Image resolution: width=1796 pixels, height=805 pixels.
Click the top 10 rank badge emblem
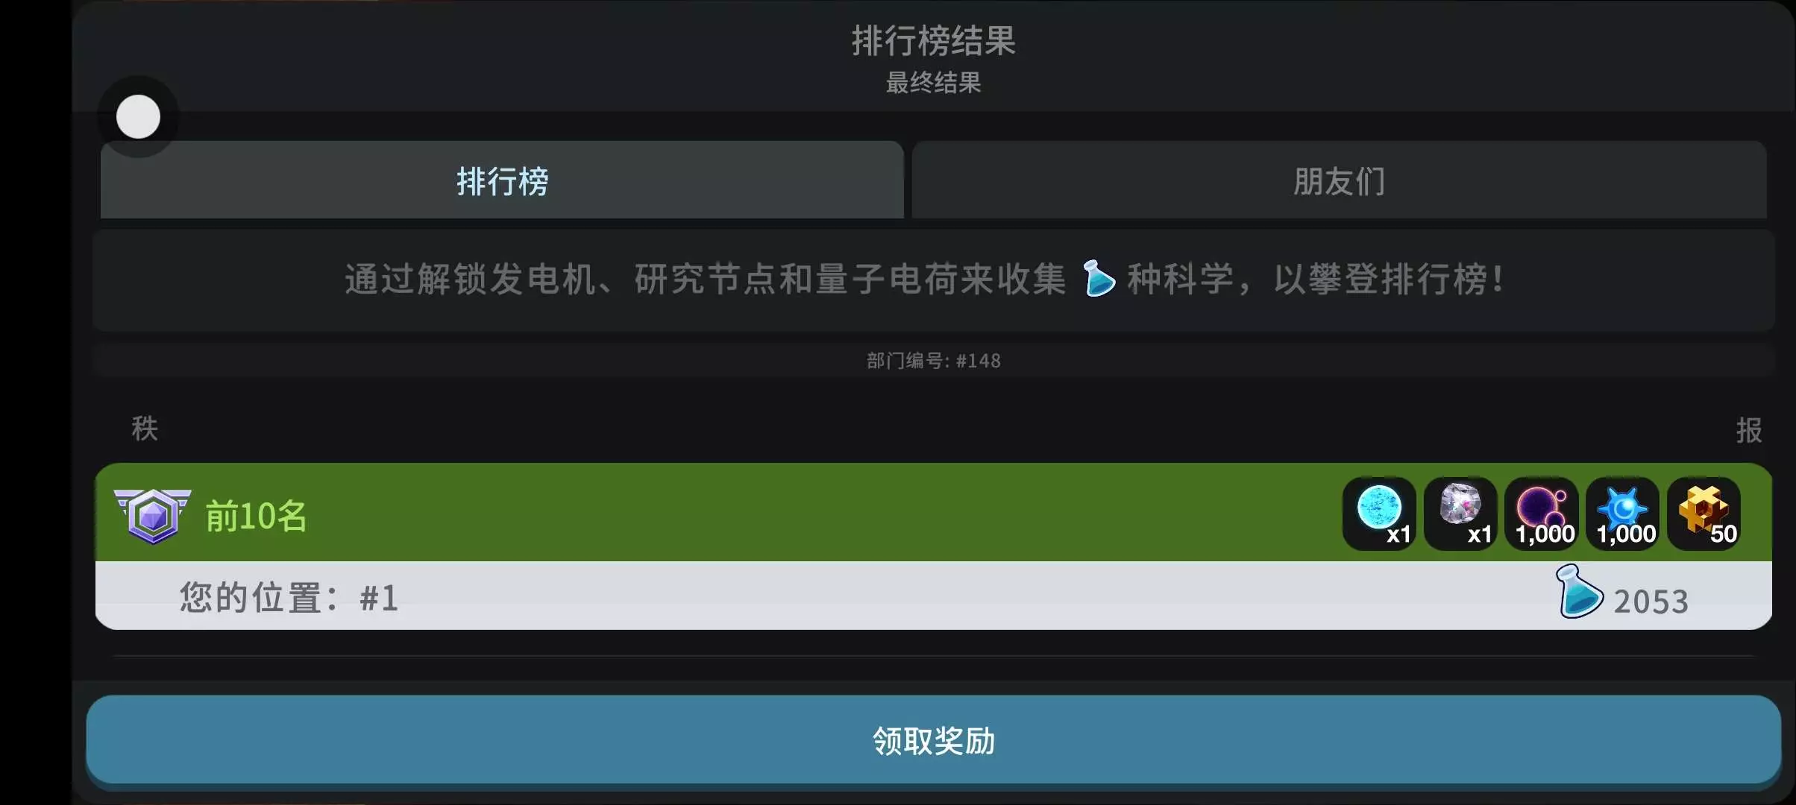pyautogui.click(x=153, y=516)
